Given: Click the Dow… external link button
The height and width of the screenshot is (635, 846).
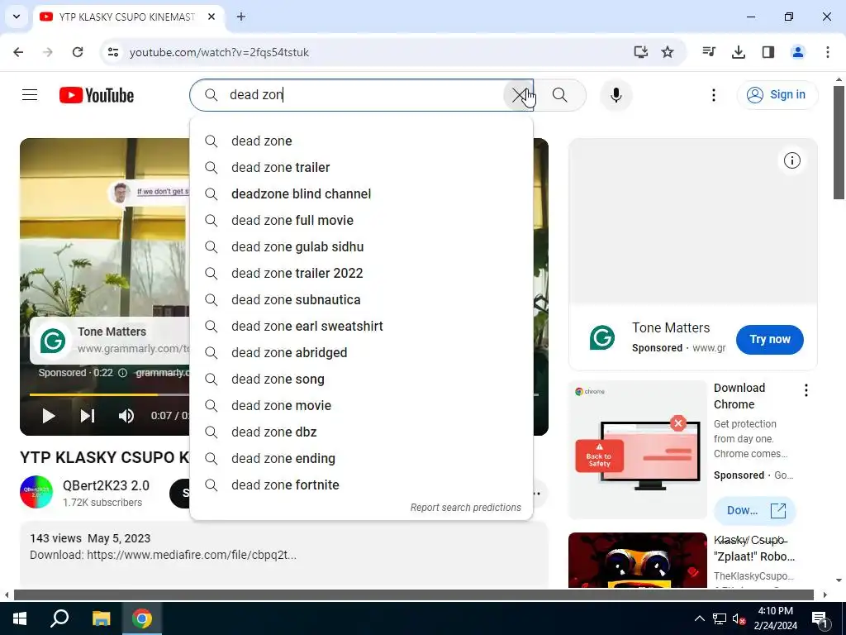Looking at the screenshot, I should [x=755, y=511].
